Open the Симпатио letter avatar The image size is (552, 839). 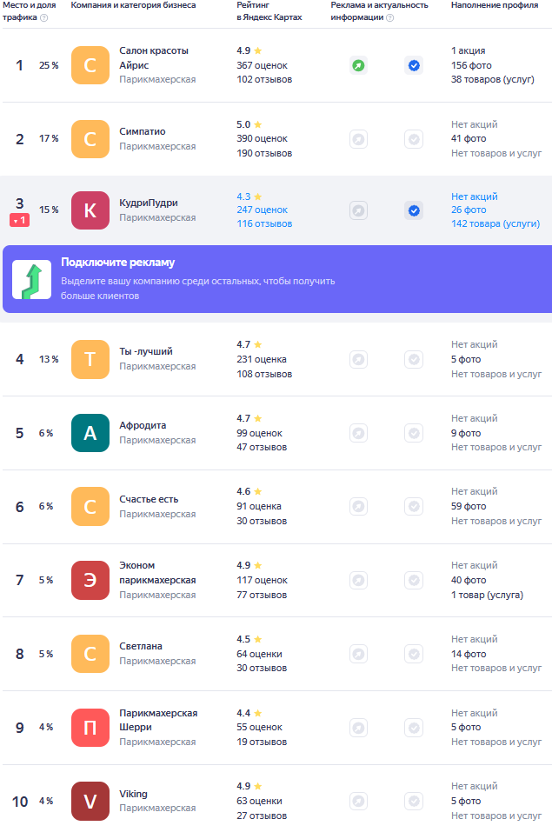(90, 139)
